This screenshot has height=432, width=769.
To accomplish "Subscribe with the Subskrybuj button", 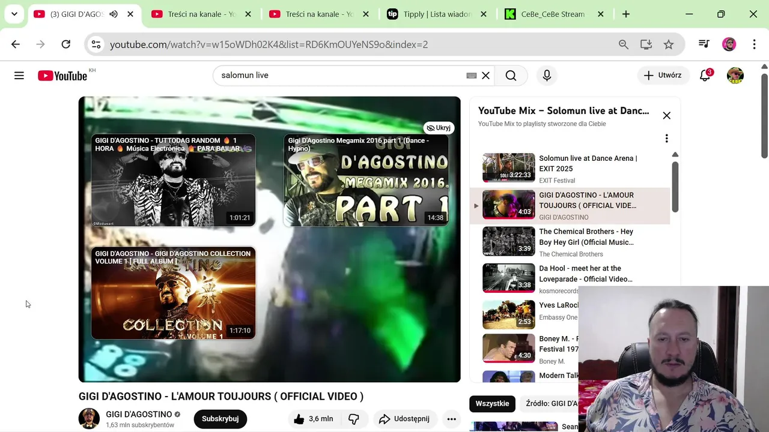I will point(220,419).
